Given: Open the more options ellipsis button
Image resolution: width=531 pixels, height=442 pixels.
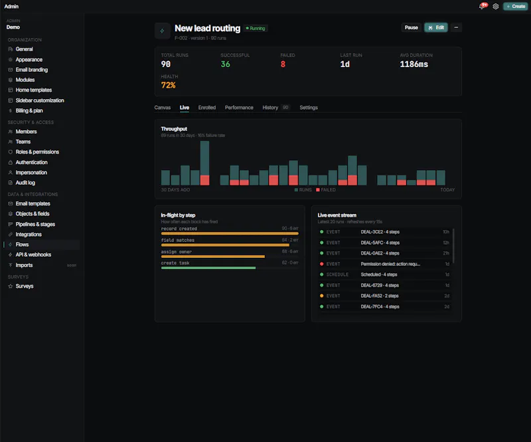Looking at the screenshot, I should pyautogui.click(x=456, y=27).
